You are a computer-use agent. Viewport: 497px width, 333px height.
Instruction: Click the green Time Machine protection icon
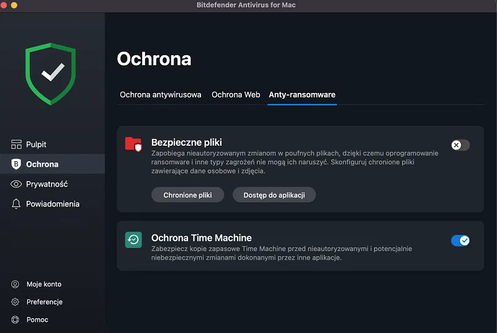133,240
